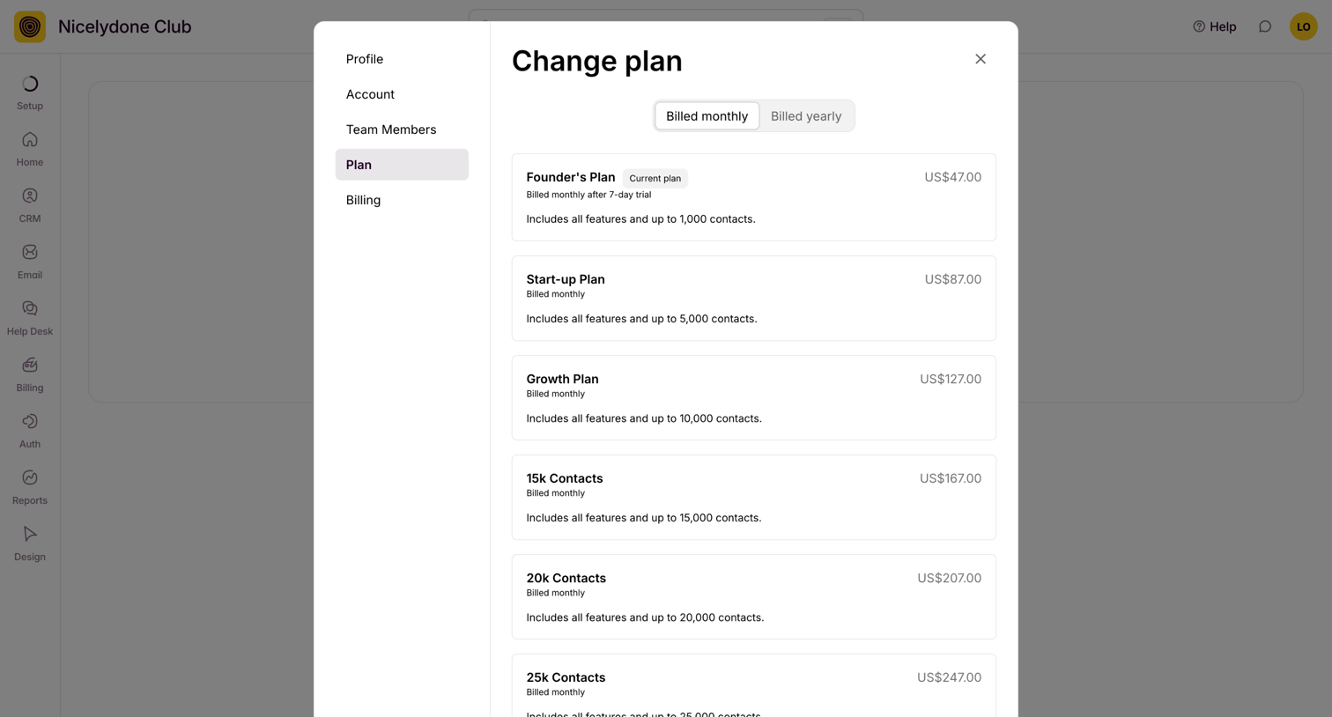1332x717 pixels.
Task: Click the US$47.00 price
Action: click(x=952, y=177)
